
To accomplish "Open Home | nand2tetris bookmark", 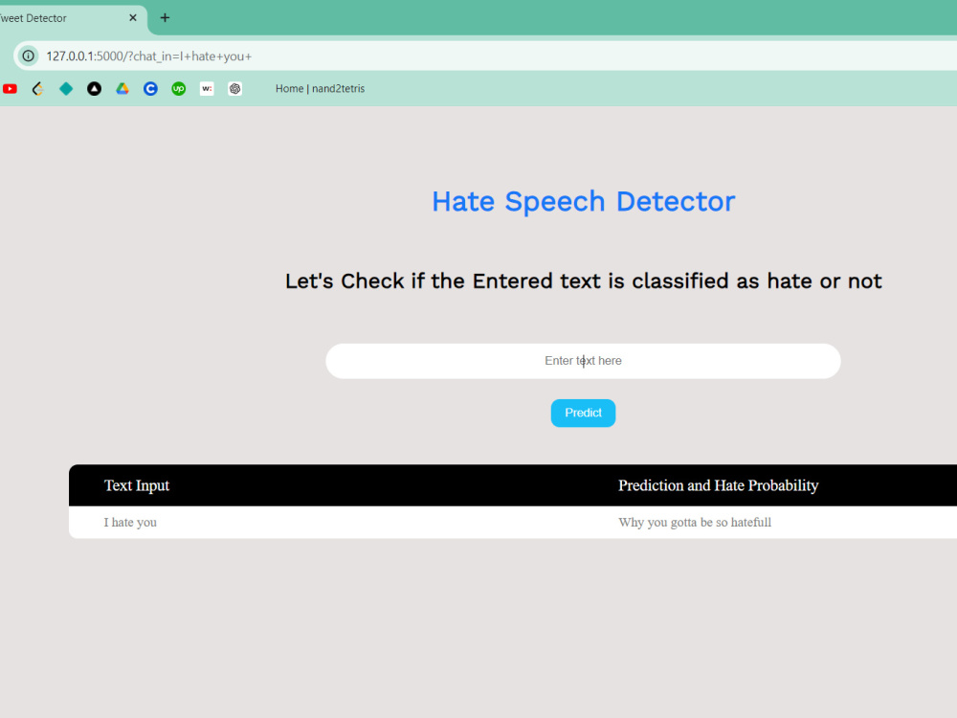I will click(x=320, y=88).
